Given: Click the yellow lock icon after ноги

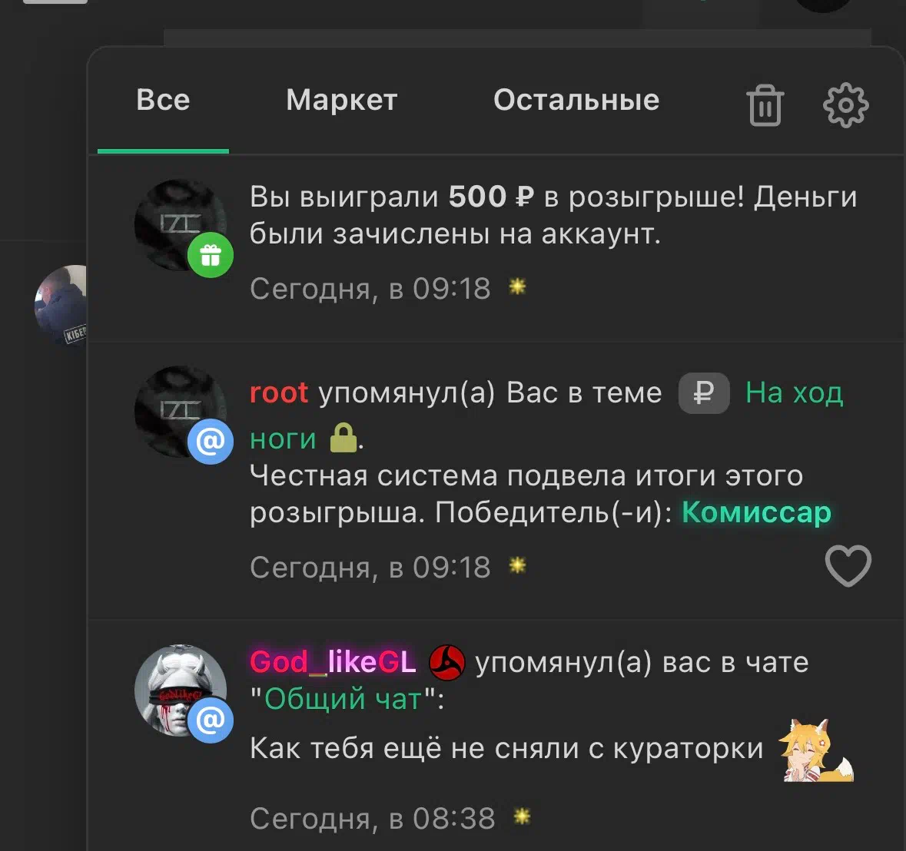Looking at the screenshot, I should tap(343, 438).
